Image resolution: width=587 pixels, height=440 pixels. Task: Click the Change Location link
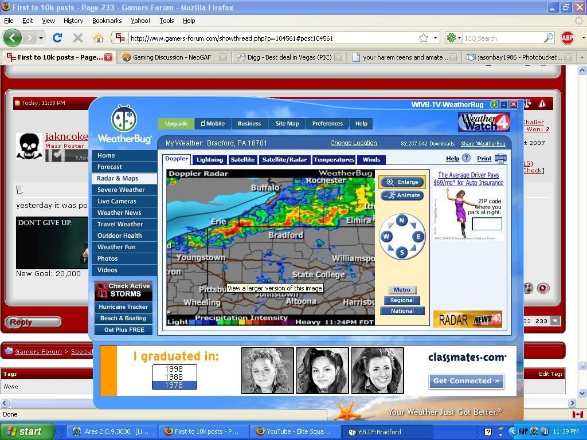(353, 143)
